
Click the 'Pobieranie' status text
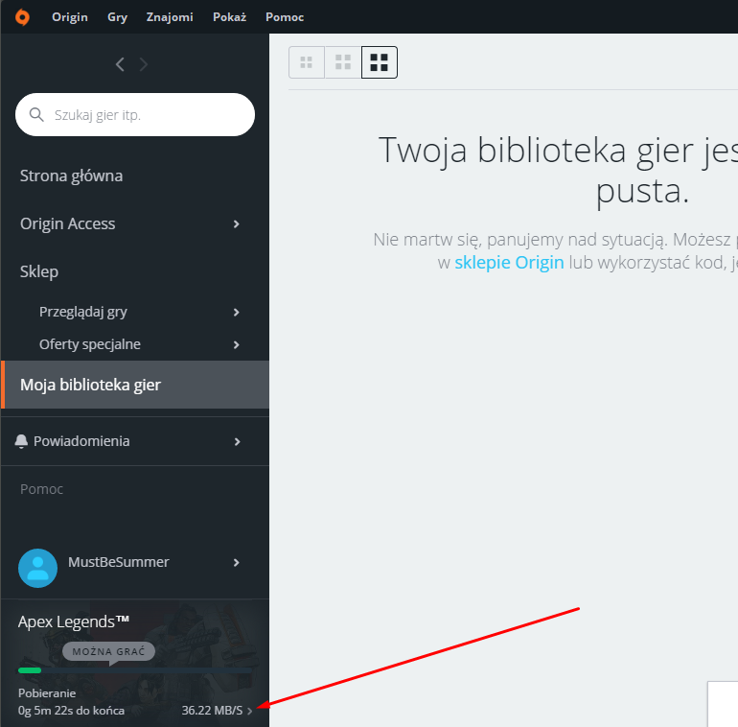[x=47, y=693]
